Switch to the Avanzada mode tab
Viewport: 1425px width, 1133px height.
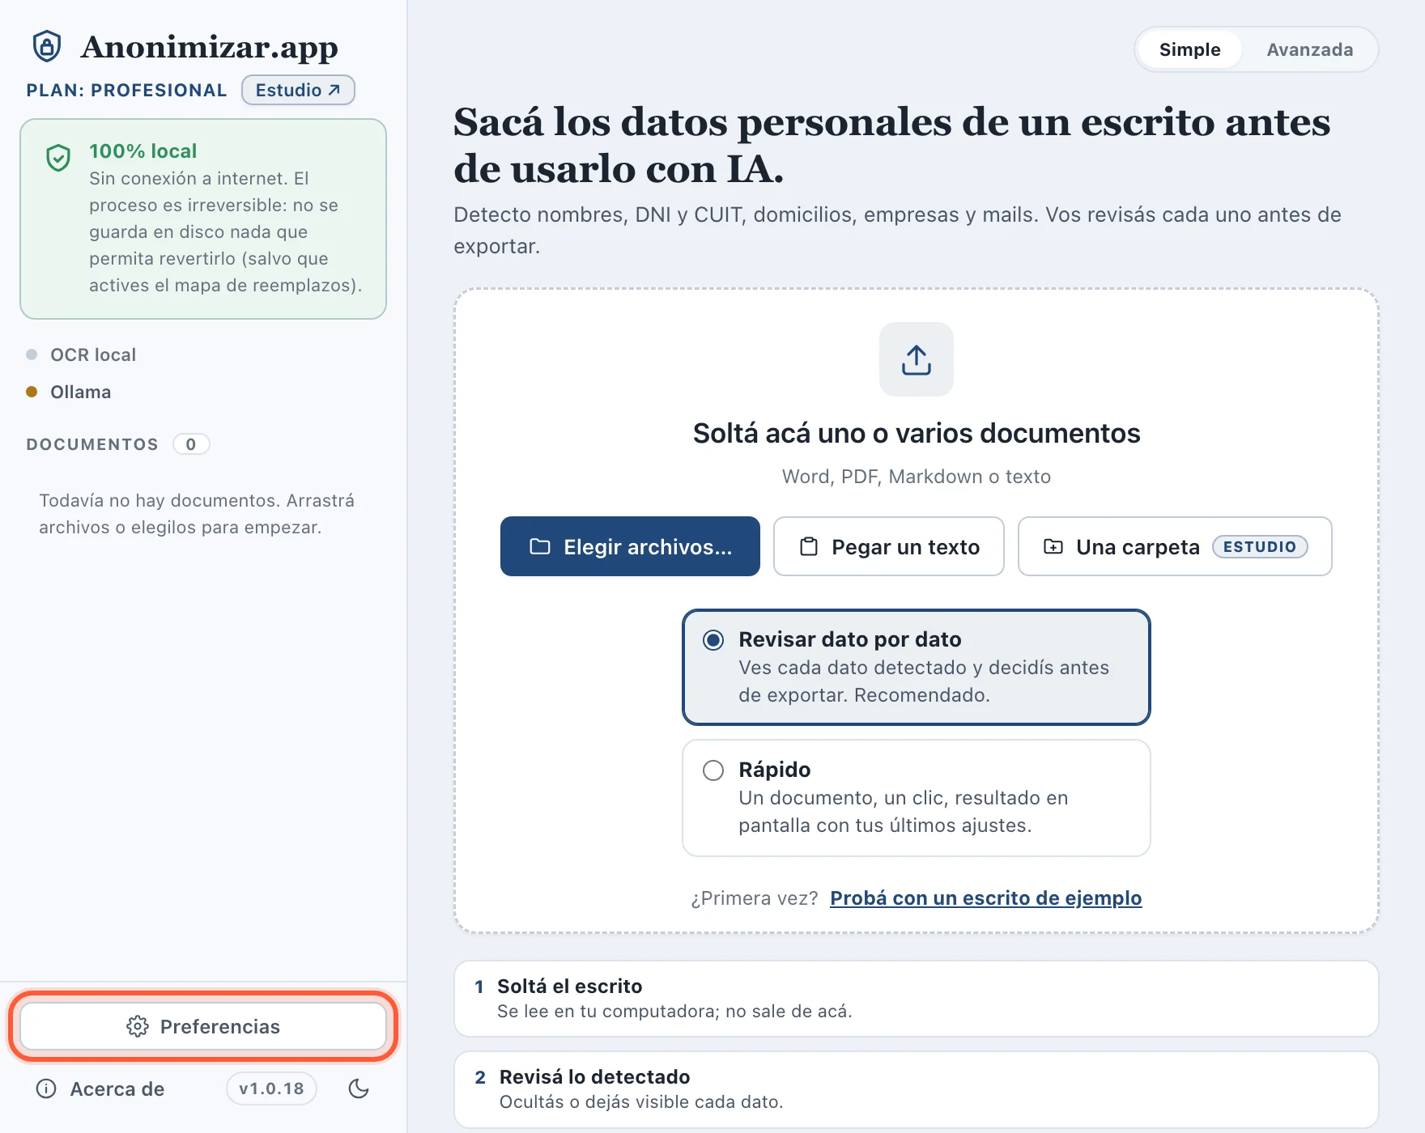[1309, 49]
